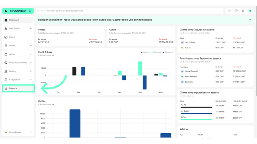
Task: Open the clock time-tracking icon
Action: pyautogui.click(x=236, y=11)
